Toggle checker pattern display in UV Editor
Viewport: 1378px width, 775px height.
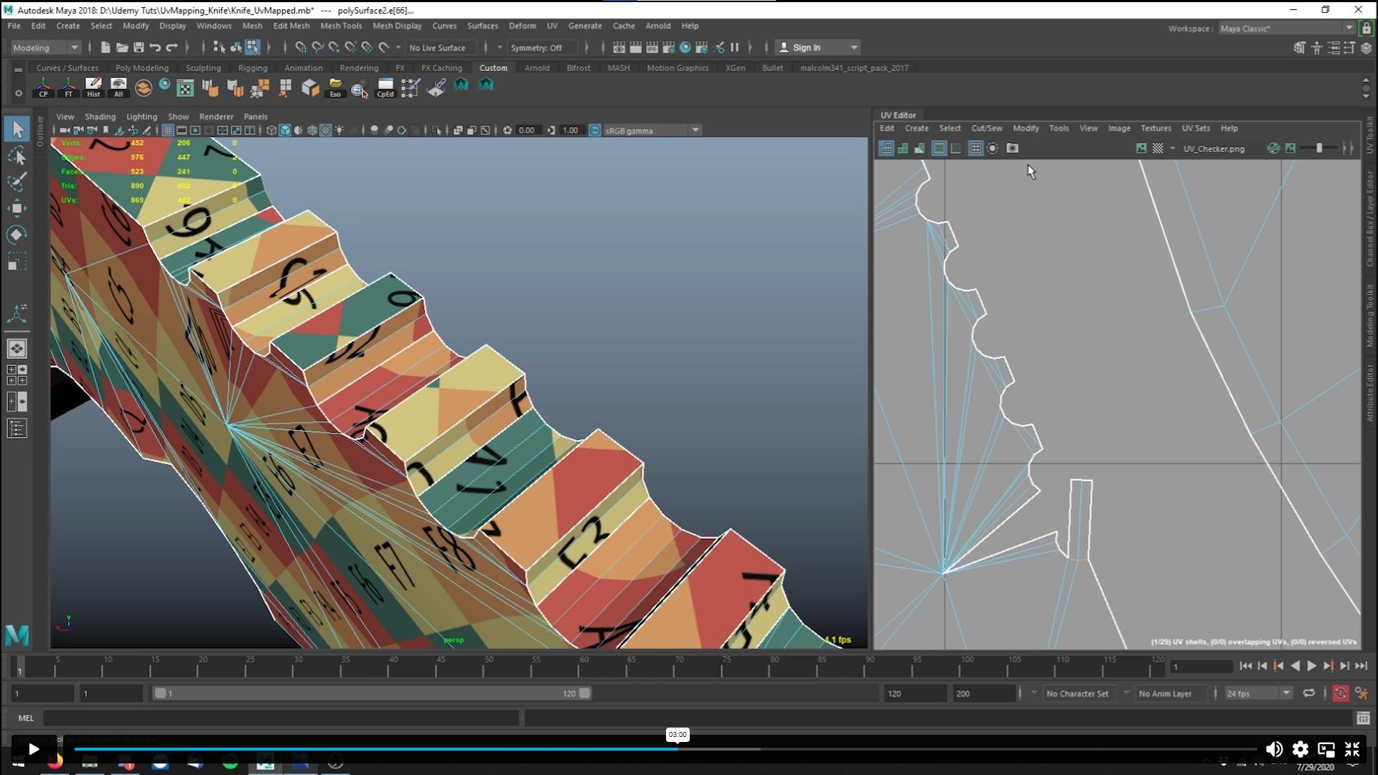[1158, 148]
